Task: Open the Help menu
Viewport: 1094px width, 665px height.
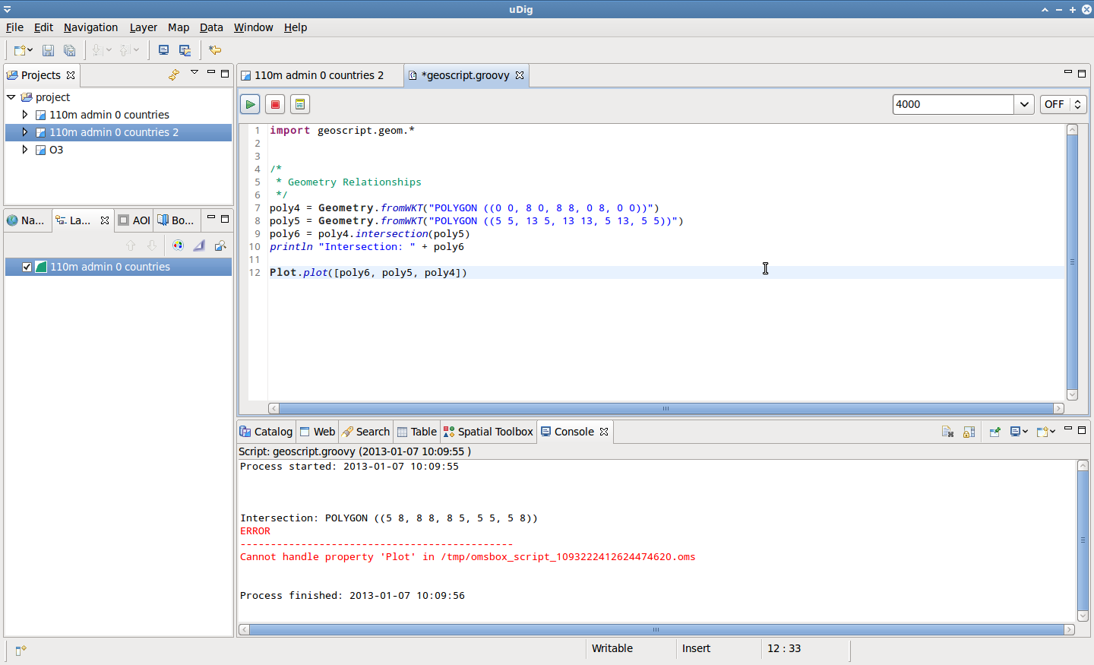Action: click(x=296, y=27)
